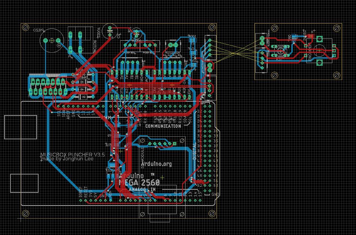Click the vertical DIGITAL header label
356x235 pixels.
pyautogui.click(x=194, y=151)
